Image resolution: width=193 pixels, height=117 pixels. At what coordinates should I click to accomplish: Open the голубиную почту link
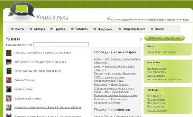(x=156, y=20)
